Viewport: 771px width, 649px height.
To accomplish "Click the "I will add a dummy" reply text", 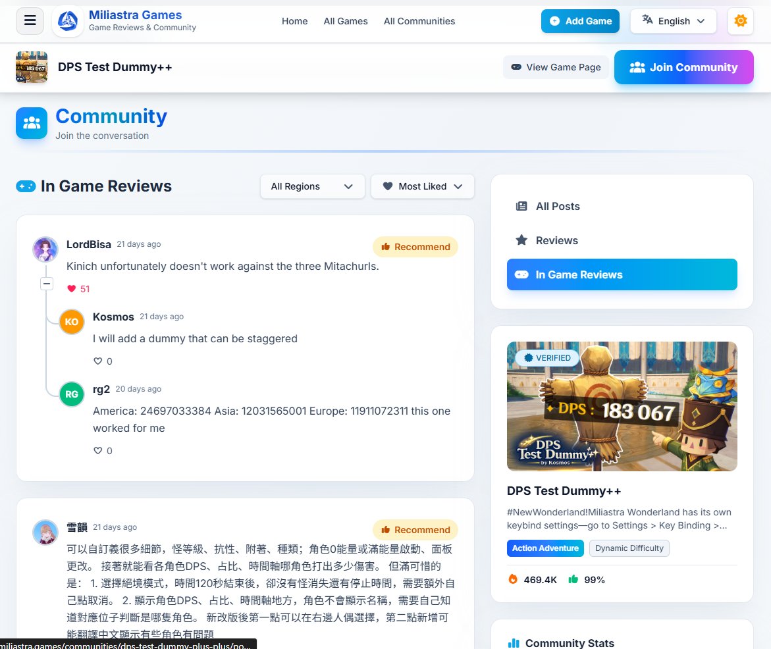I will coord(195,338).
